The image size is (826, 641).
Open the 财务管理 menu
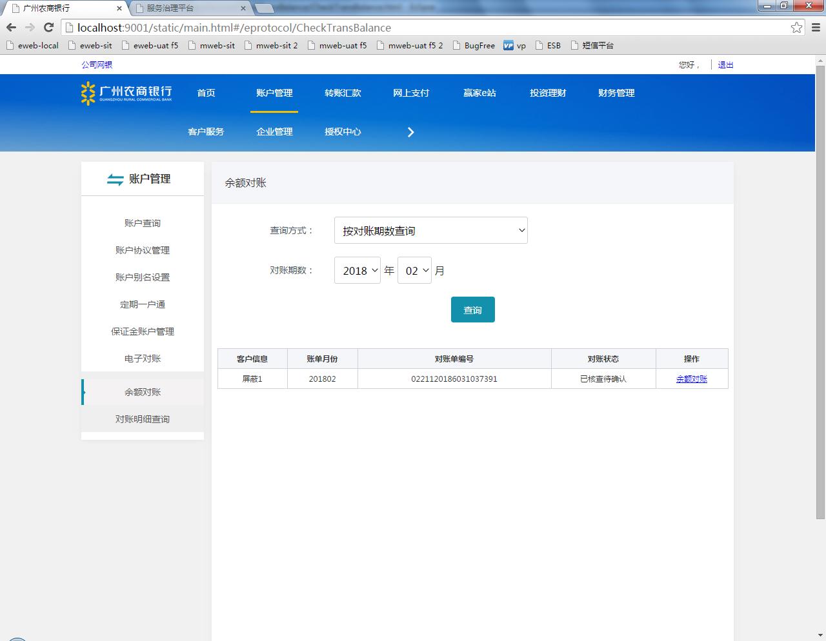tap(616, 93)
